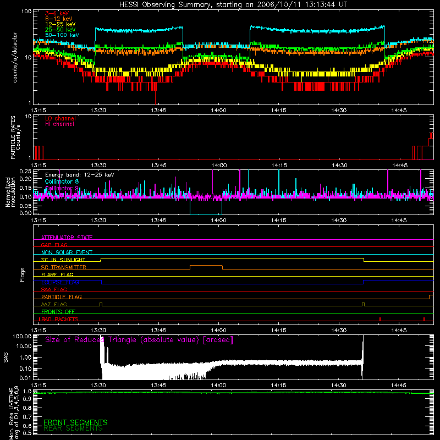Select the Collimator 8 legend label
This screenshot has width=440, height=440.
pos(62,182)
